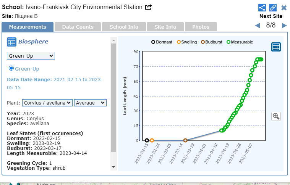Viewport: 290px width, 185px height.
Task: Open school page via external link icon
Action: [149, 7]
